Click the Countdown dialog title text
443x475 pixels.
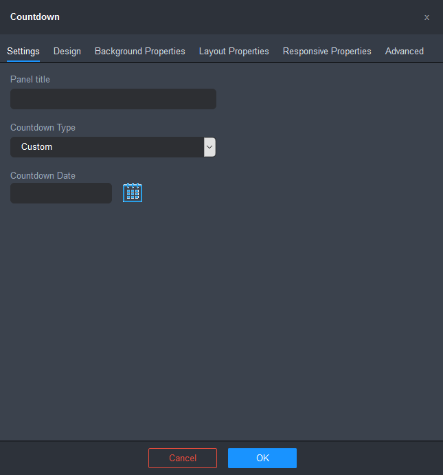pyautogui.click(x=35, y=17)
